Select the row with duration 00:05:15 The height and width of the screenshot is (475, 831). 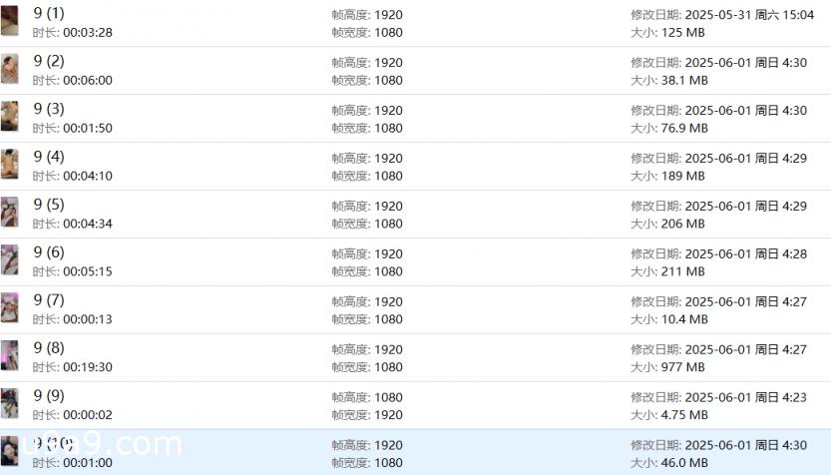(415, 261)
